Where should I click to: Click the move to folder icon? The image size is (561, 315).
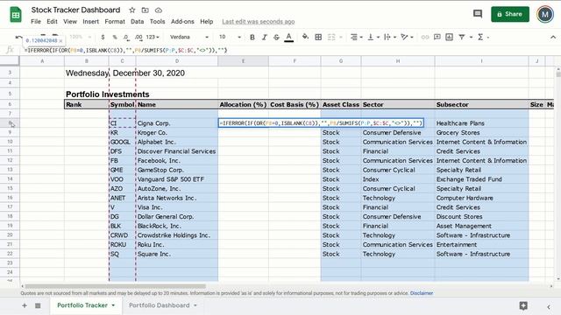145,10
